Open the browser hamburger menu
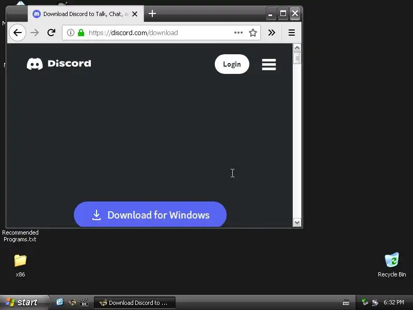The height and width of the screenshot is (310, 413). (292, 33)
